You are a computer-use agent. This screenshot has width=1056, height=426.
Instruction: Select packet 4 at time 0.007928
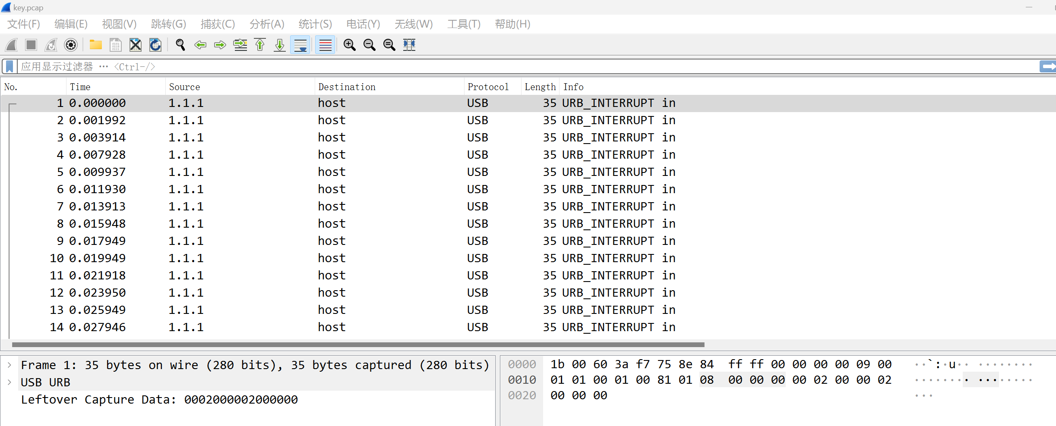528,155
